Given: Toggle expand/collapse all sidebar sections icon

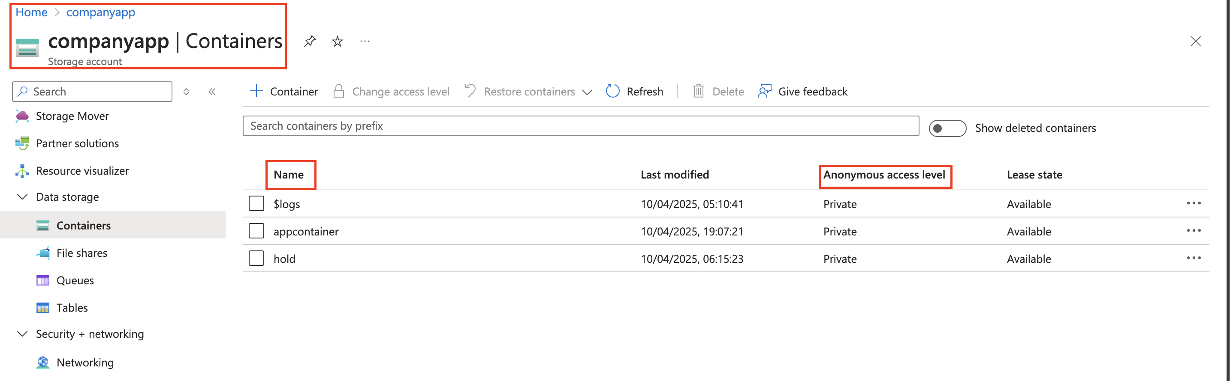Looking at the screenshot, I should (186, 92).
